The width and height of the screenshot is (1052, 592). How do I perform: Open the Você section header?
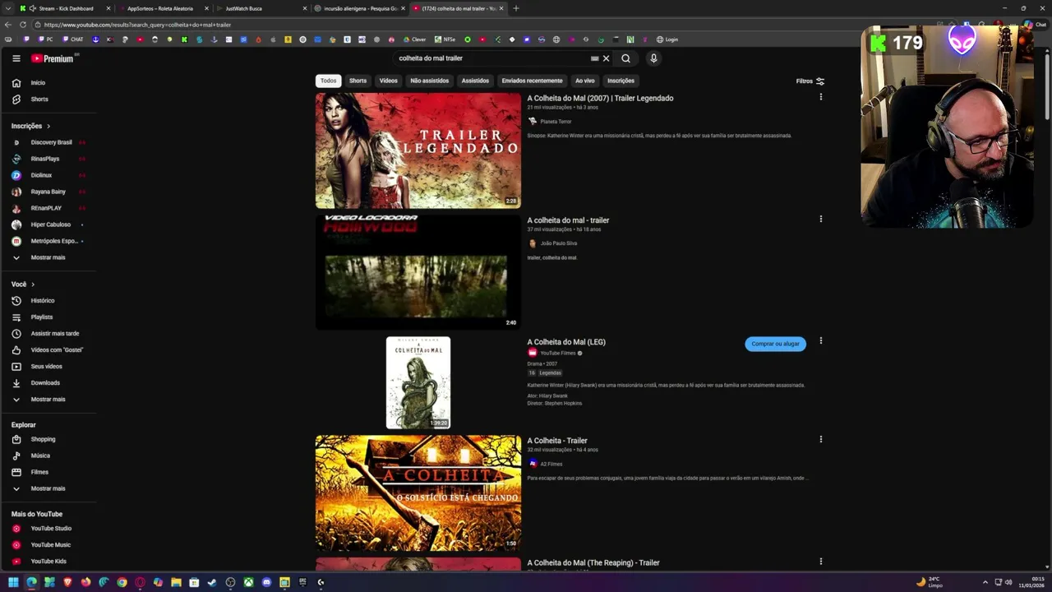(23, 284)
